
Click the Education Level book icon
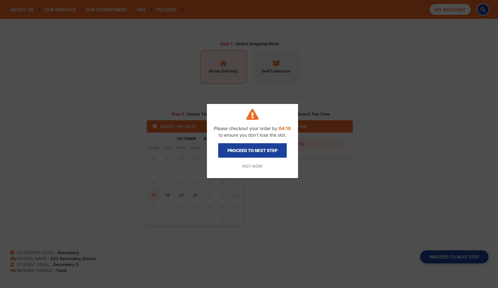click(12, 253)
